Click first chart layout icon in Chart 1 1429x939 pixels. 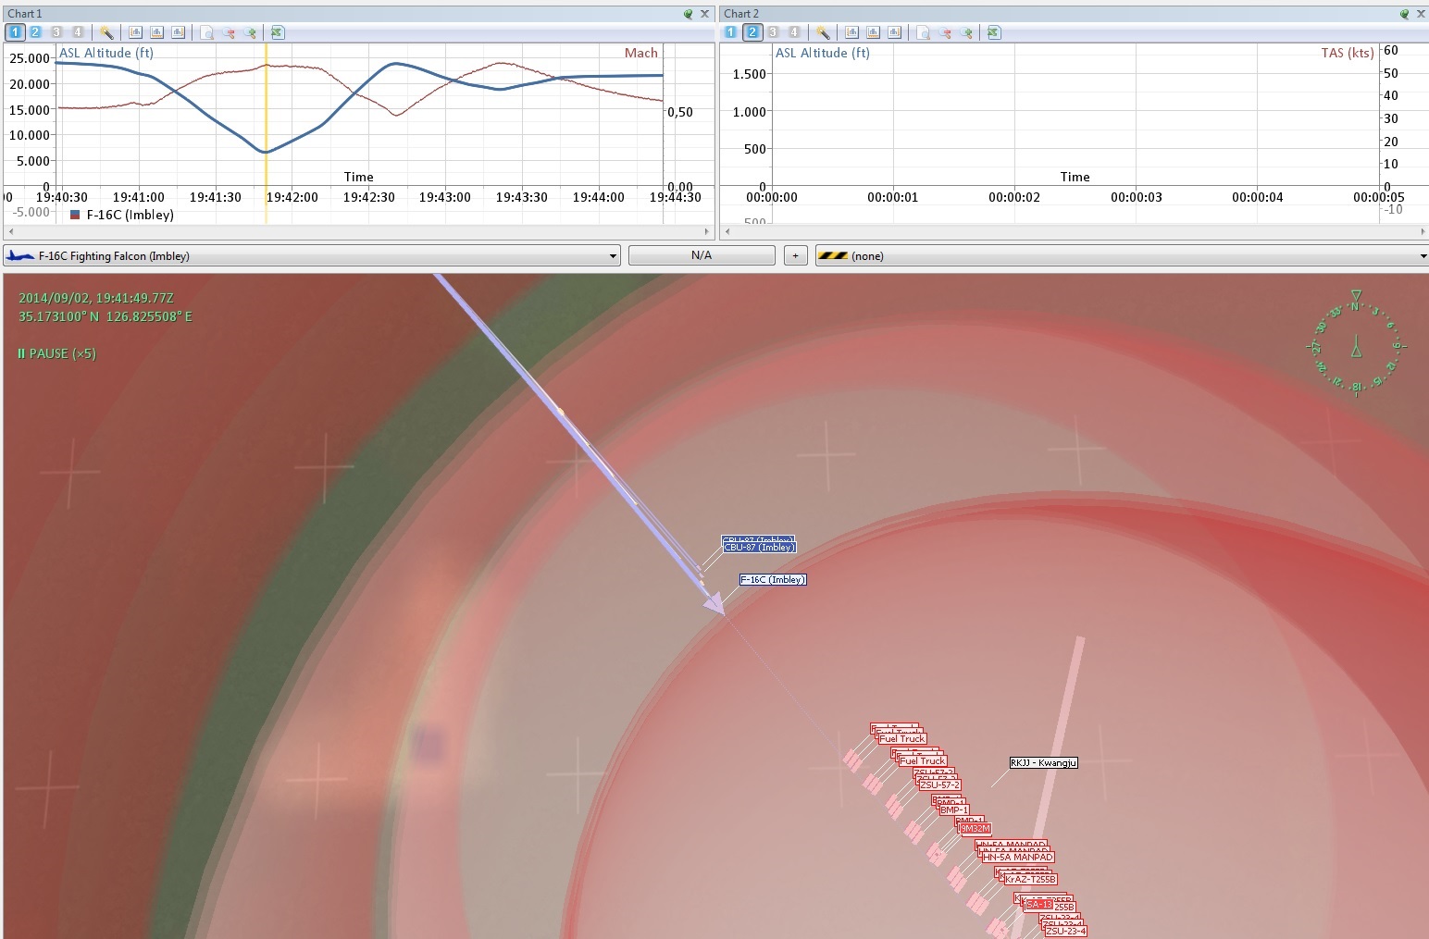135,32
